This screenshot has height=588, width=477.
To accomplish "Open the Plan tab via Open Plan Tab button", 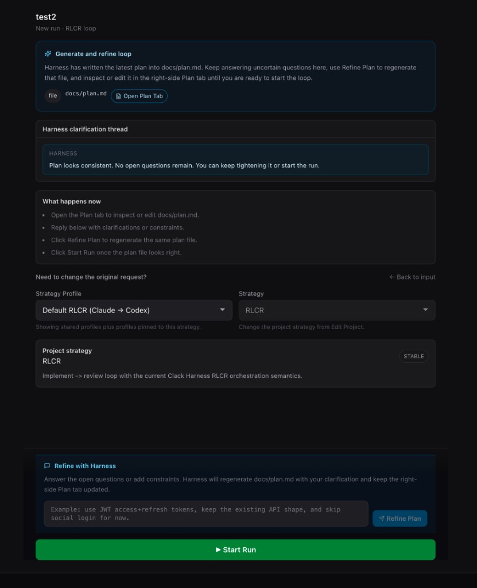I will pos(139,96).
